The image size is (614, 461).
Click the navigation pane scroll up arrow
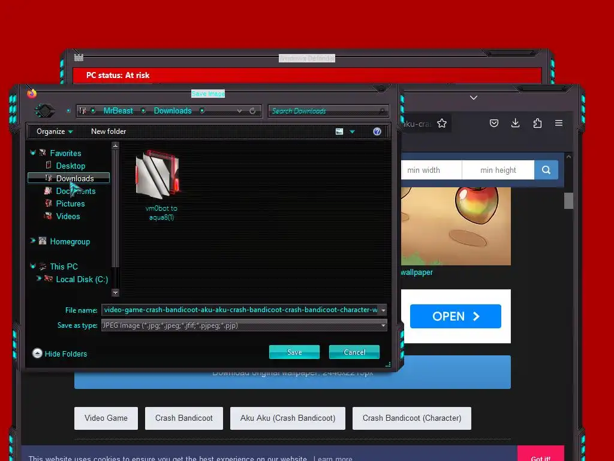[x=115, y=146]
